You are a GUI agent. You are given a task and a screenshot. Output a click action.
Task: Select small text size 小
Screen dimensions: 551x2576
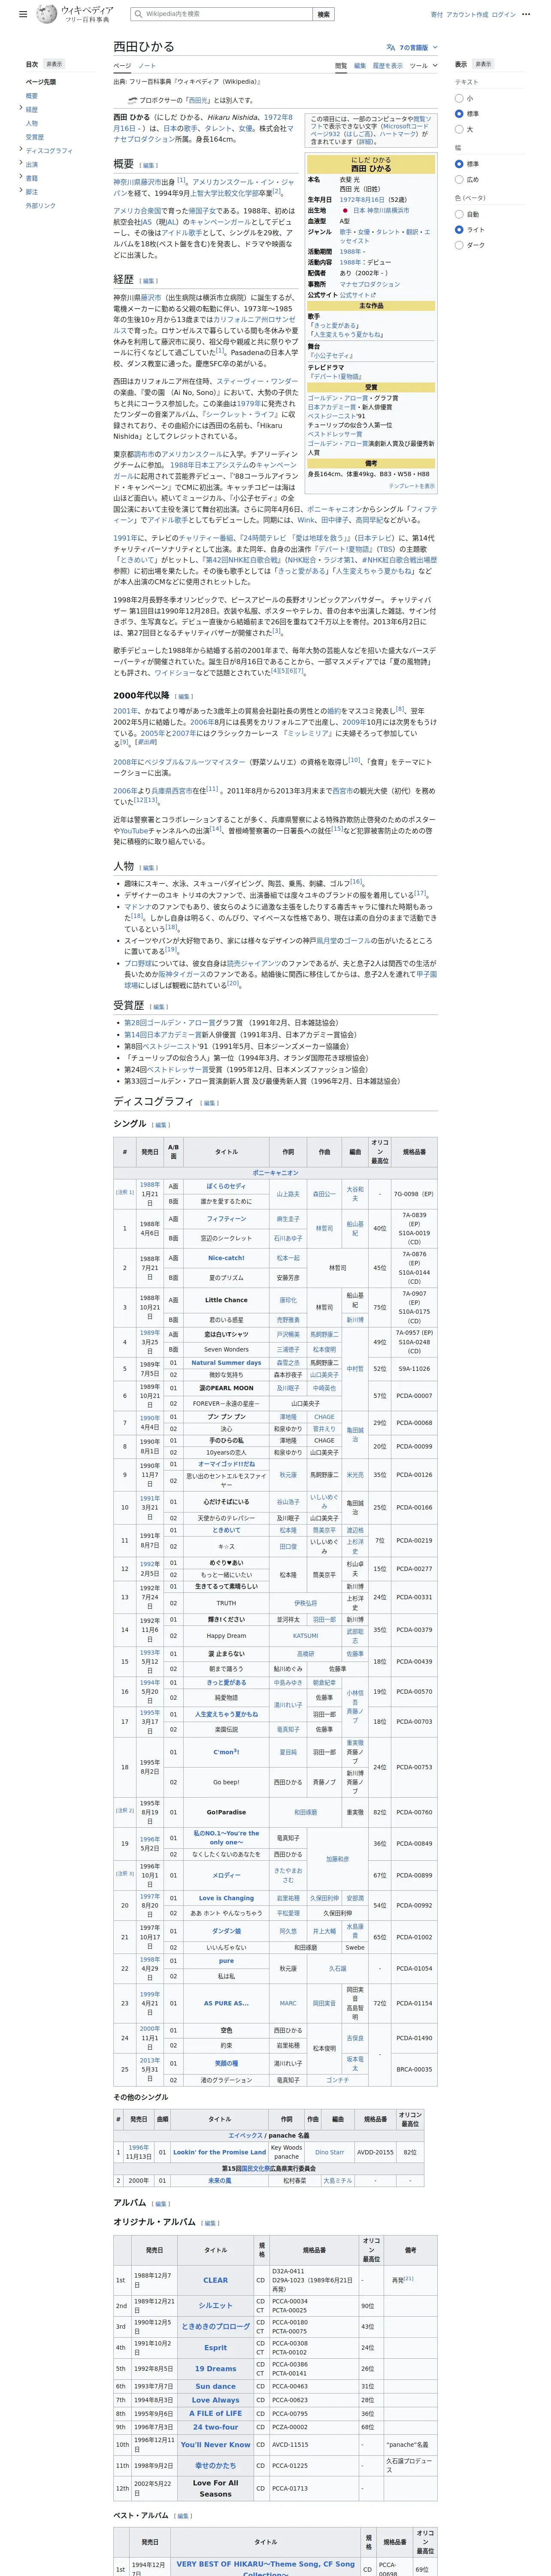[x=459, y=98]
